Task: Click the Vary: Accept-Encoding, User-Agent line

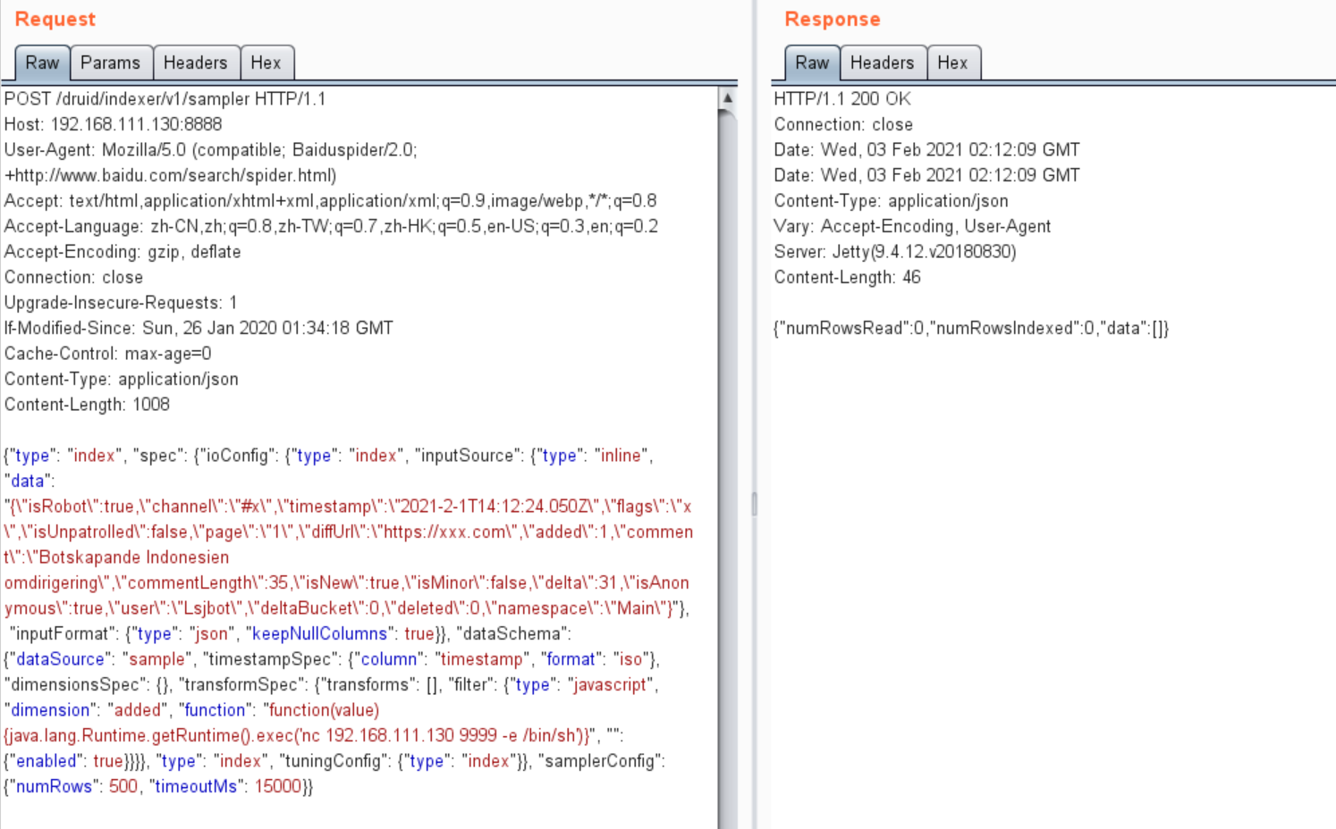Action: 912,226
